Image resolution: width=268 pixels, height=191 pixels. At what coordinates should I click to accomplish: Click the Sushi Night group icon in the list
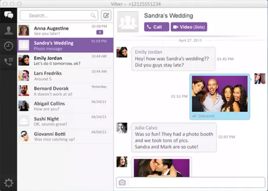click(x=24, y=121)
